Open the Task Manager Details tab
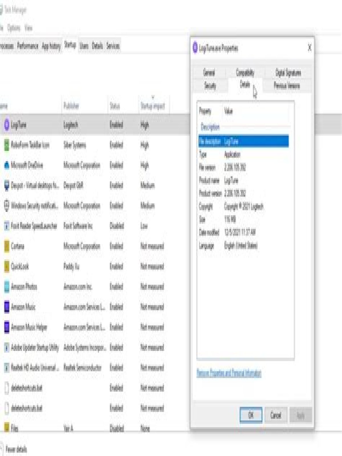Image resolution: width=342 pixels, height=456 pixels. 97,46
